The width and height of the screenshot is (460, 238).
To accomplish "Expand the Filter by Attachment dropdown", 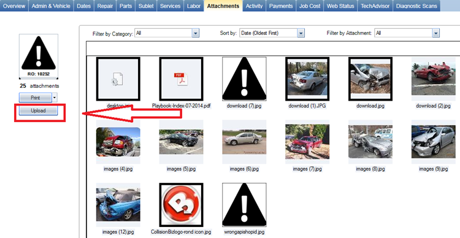I will pos(435,33).
